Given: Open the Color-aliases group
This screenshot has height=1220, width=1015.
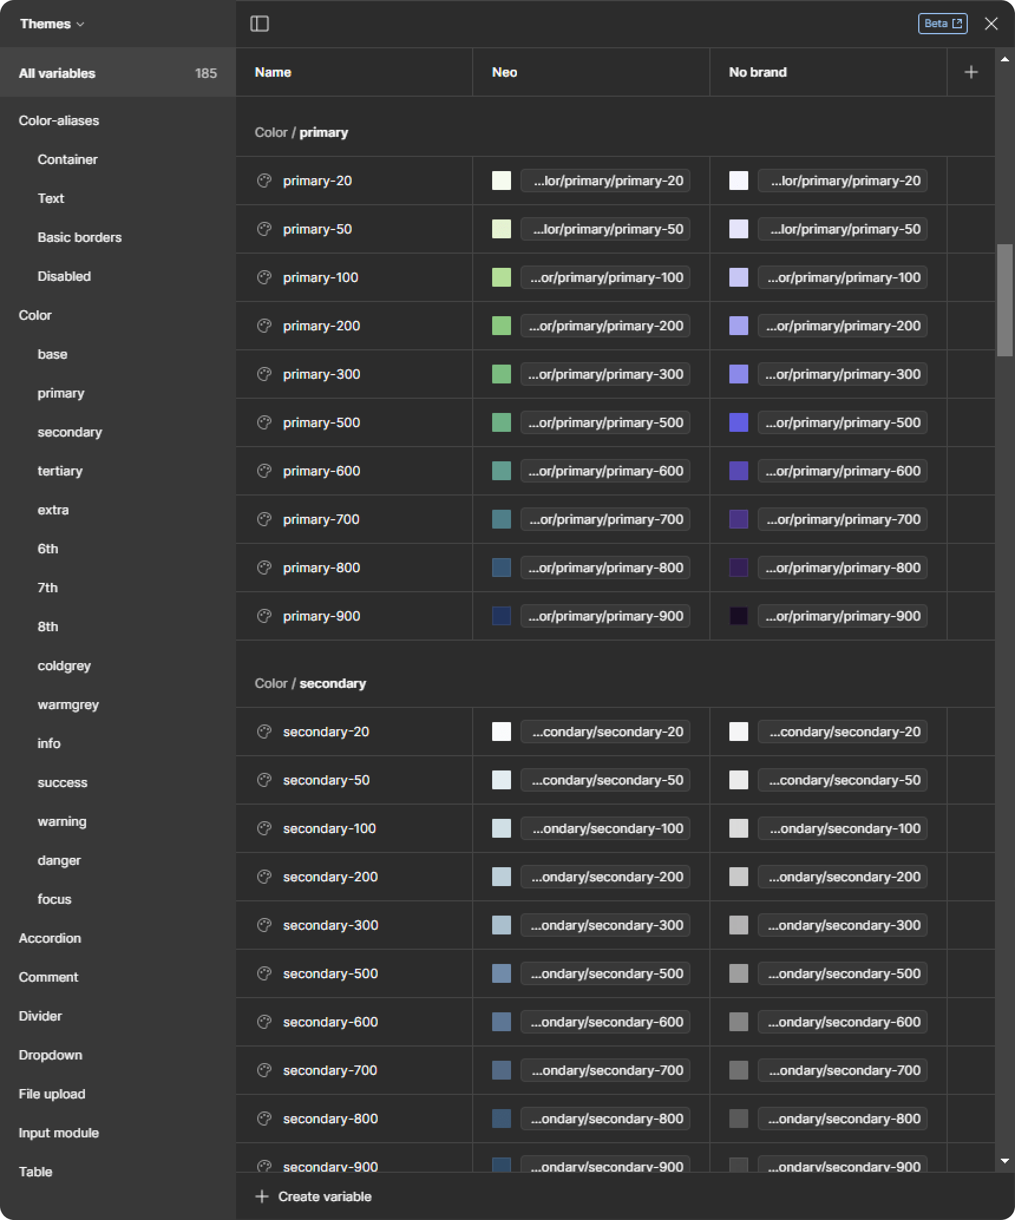Looking at the screenshot, I should tap(59, 120).
